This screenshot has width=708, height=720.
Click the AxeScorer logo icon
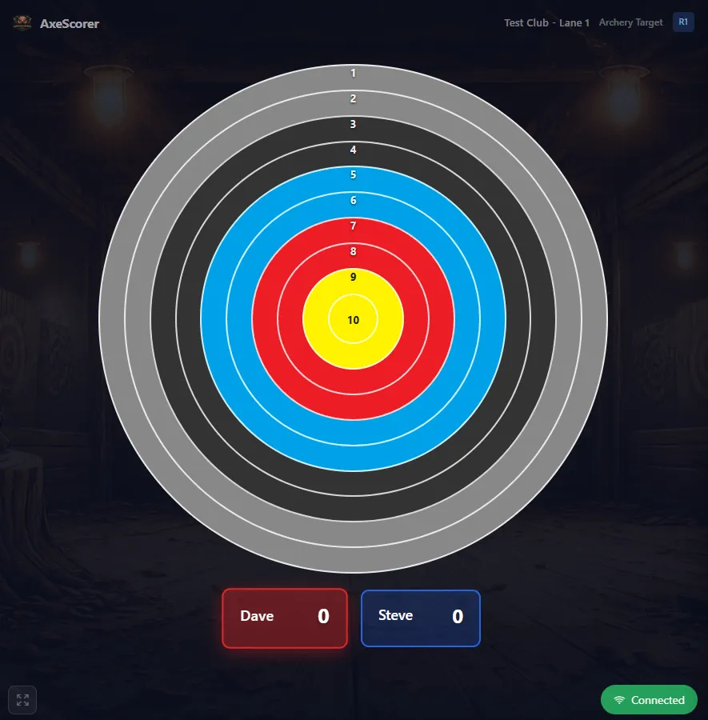(24, 23)
